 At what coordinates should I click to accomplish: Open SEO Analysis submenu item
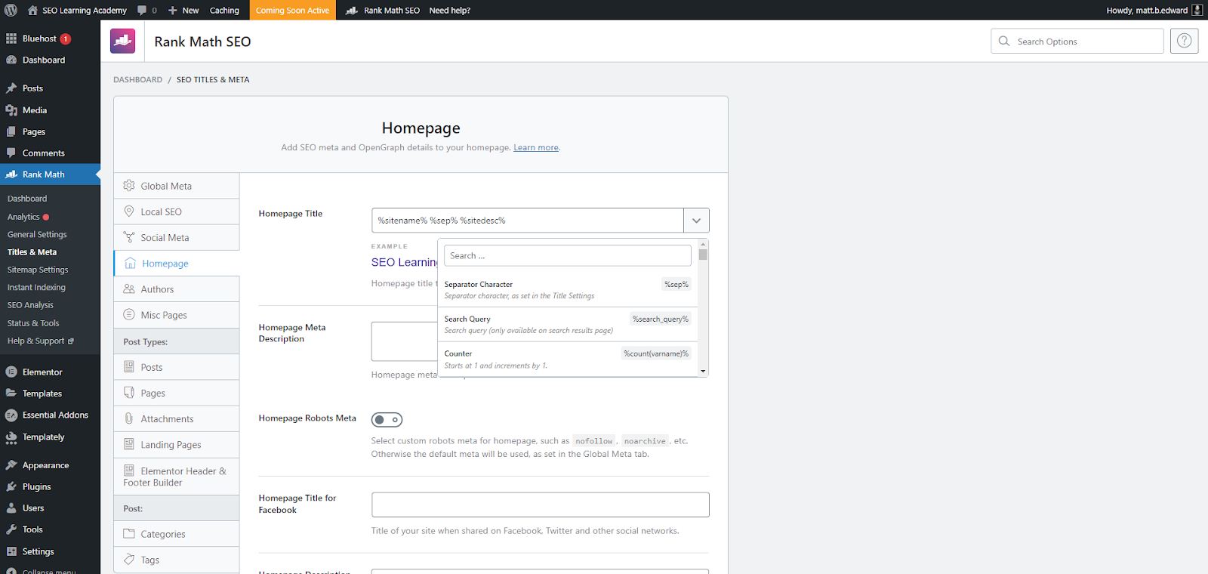30,305
